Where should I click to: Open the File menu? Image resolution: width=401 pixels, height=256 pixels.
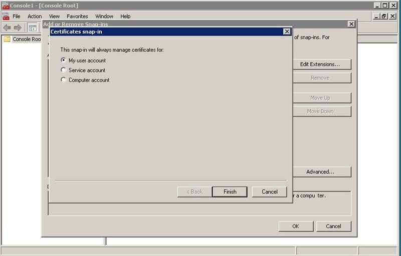coord(17,16)
